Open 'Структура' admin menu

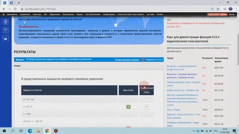37,14
